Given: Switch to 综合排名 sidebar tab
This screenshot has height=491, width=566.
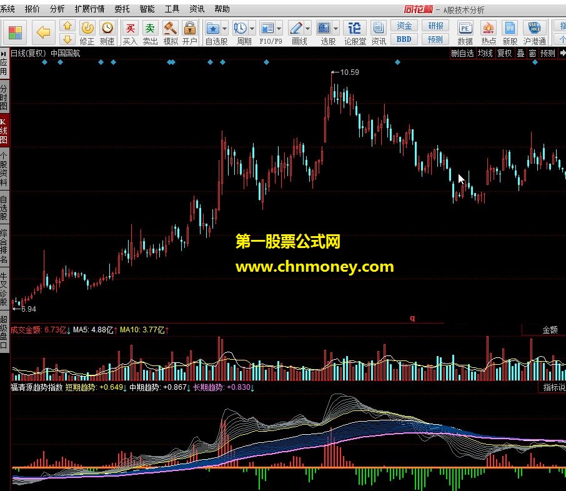Looking at the screenshot, I should (4, 246).
